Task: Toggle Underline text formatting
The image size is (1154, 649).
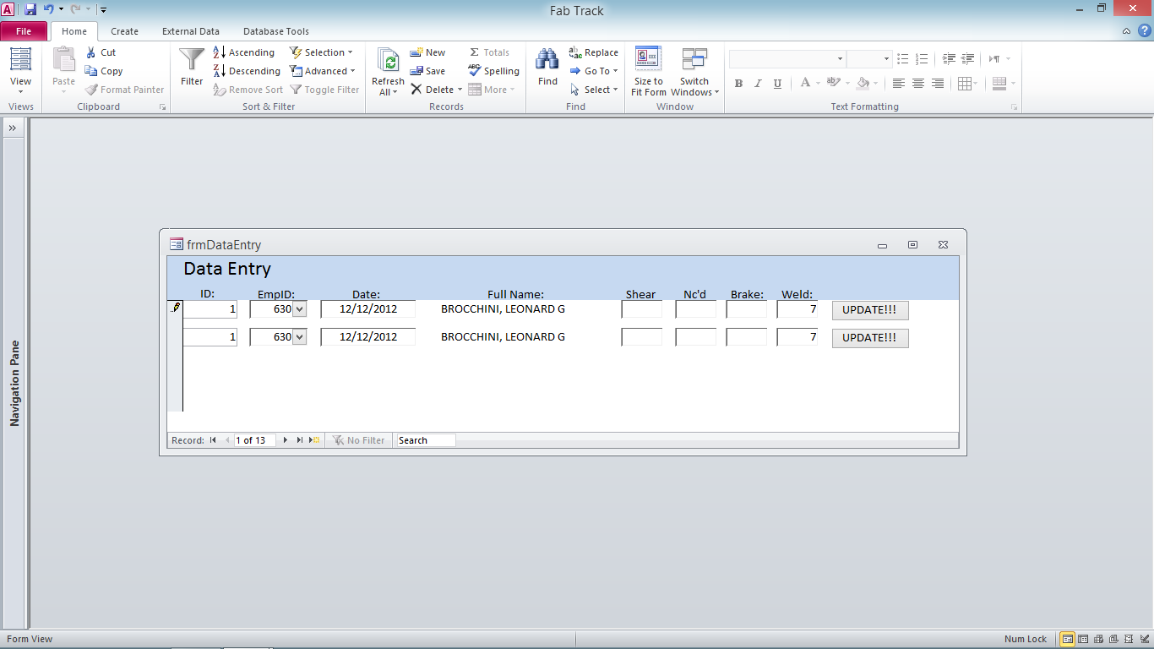Action: (x=777, y=83)
